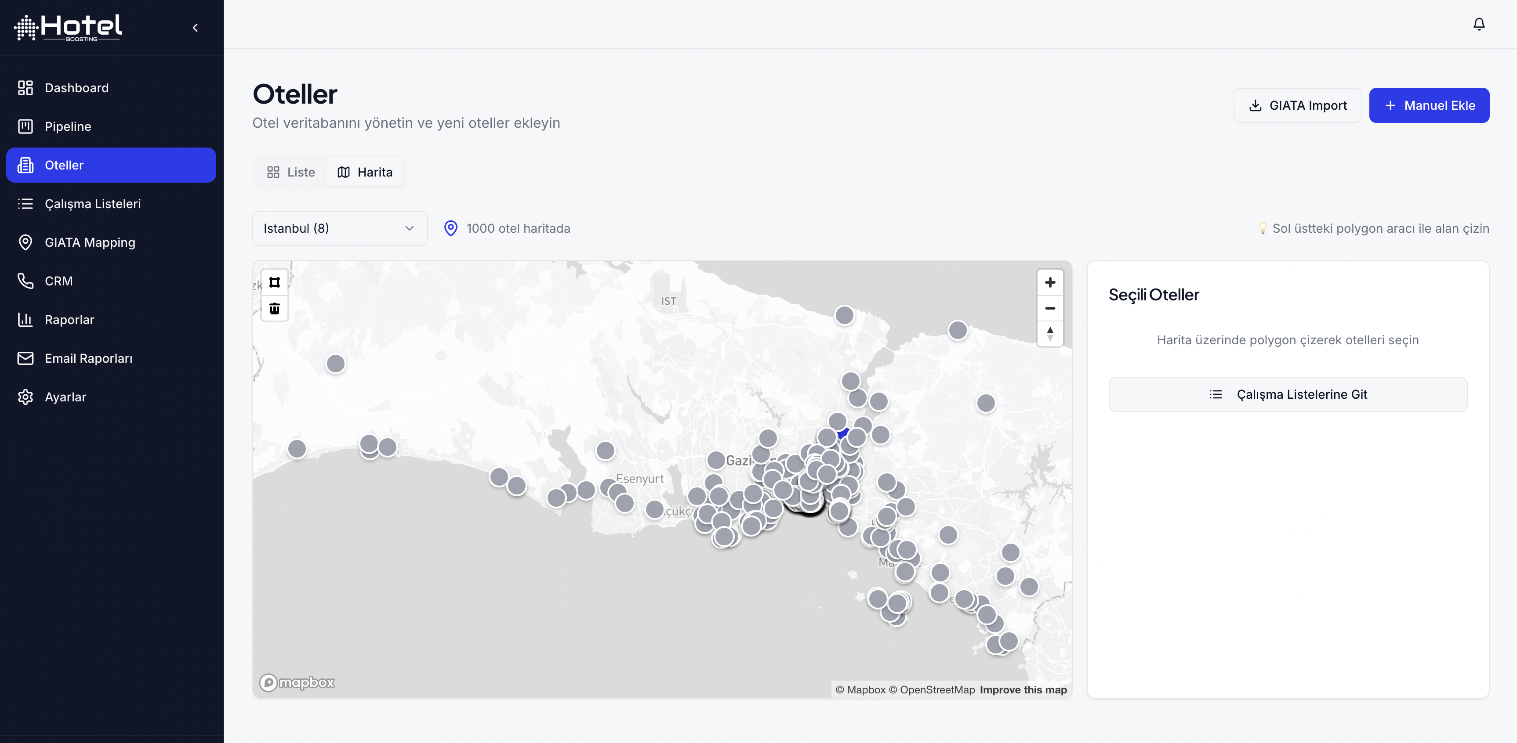
Task: Click hotel marker near IST airport label
Action: [x=844, y=315]
